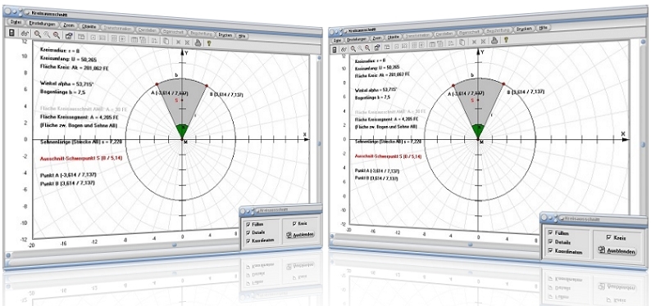Open Einstellungen menu in left window
Viewport: 651px width, 306px height.
[43, 24]
